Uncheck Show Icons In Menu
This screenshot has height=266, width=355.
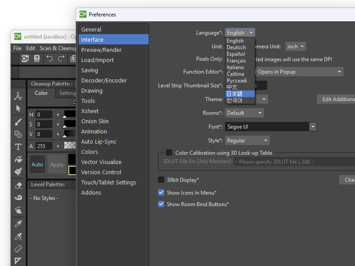(x=161, y=192)
